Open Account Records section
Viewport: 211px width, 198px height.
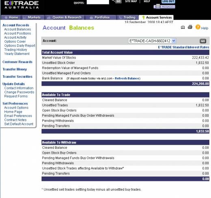[x=16, y=25]
